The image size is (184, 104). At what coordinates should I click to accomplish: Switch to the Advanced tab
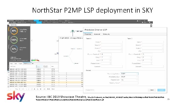tap(97, 34)
